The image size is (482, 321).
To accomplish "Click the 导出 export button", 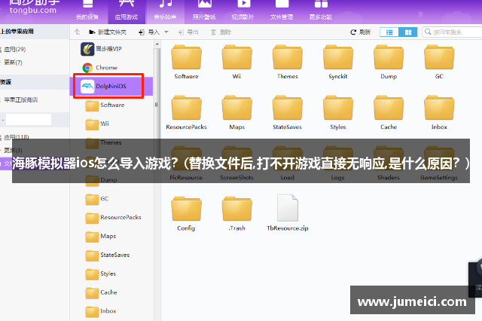I will coord(188,32).
